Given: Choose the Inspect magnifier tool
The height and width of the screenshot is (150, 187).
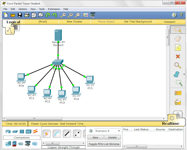Looking at the screenshot, I should click(178, 65).
